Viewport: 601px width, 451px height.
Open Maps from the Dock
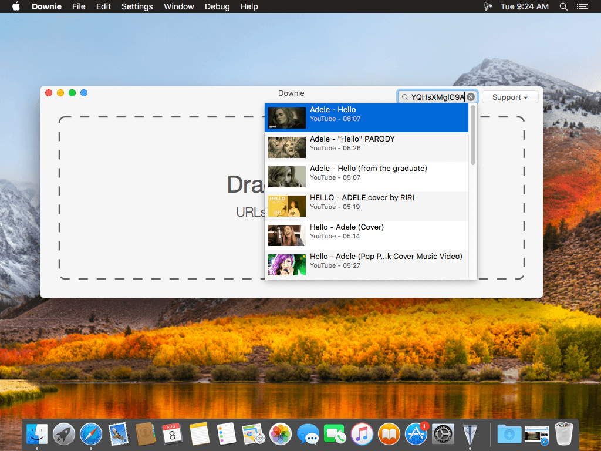pyautogui.click(x=253, y=434)
